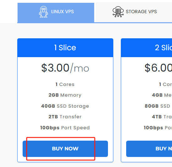
Task: Click the $3.00/mo price text
Action: click(65, 68)
